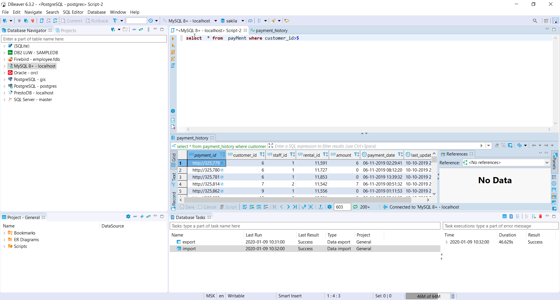Jump to the last row of results
The height and width of the screenshot is (300, 560).
coord(295,207)
